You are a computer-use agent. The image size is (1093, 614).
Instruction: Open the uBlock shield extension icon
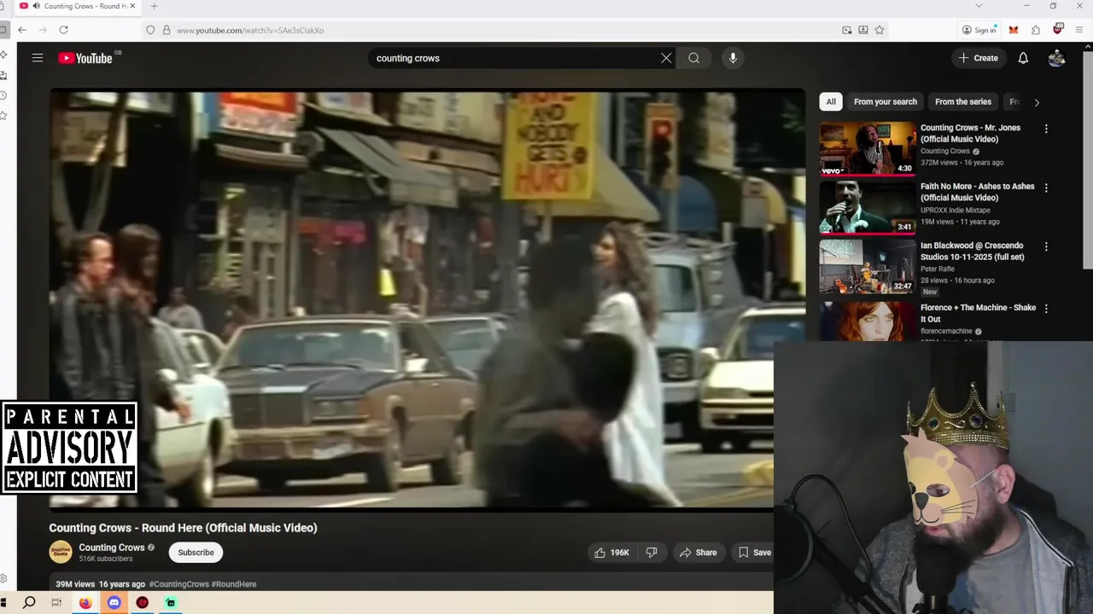pyautogui.click(x=1057, y=30)
